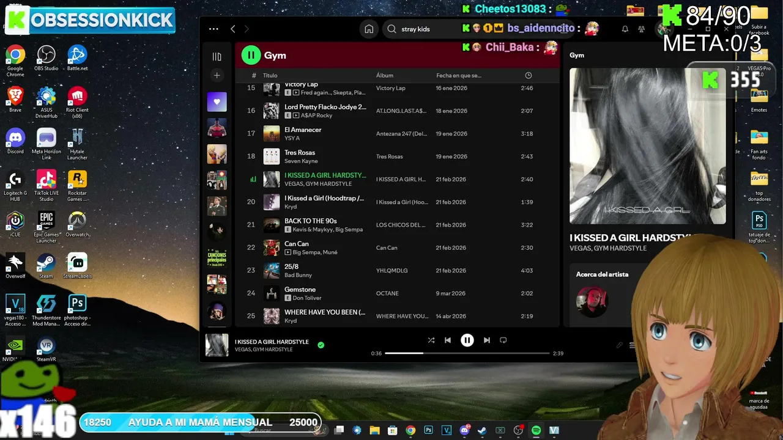Open Rockstar Games Launcher desktop shortcut
Viewport: 783px width, 440px height.
point(77,186)
